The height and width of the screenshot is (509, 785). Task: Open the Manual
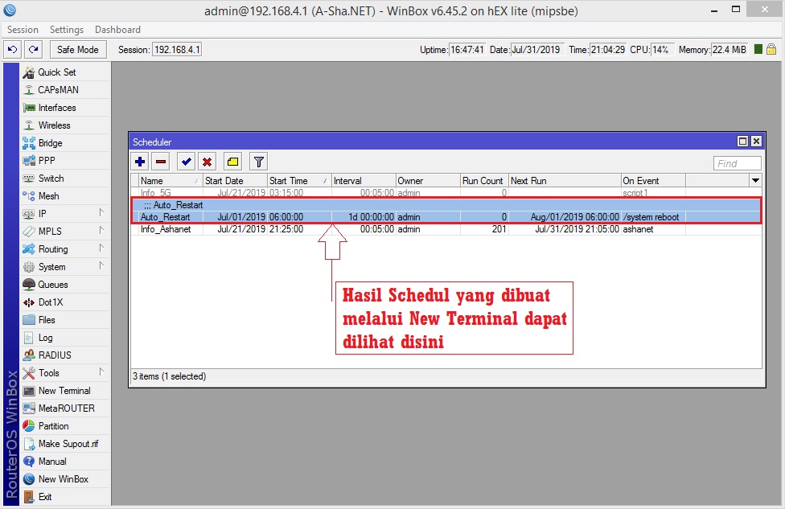click(x=52, y=462)
